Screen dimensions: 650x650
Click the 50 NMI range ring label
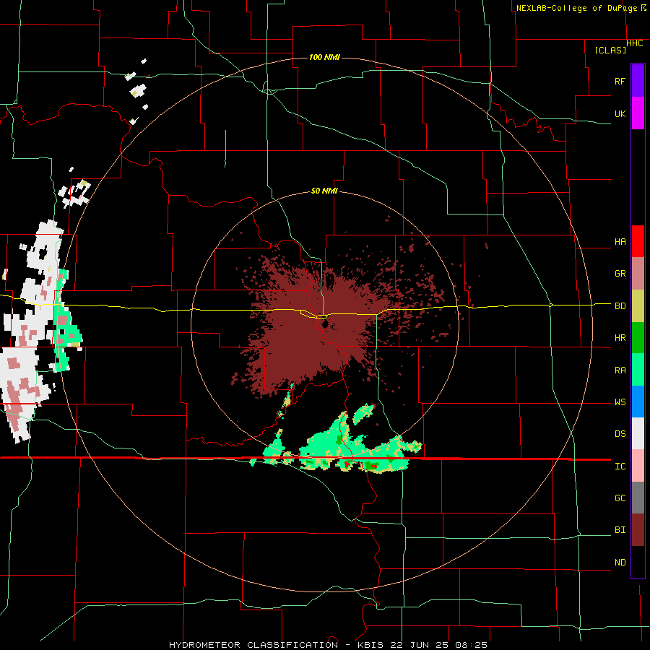[324, 191]
